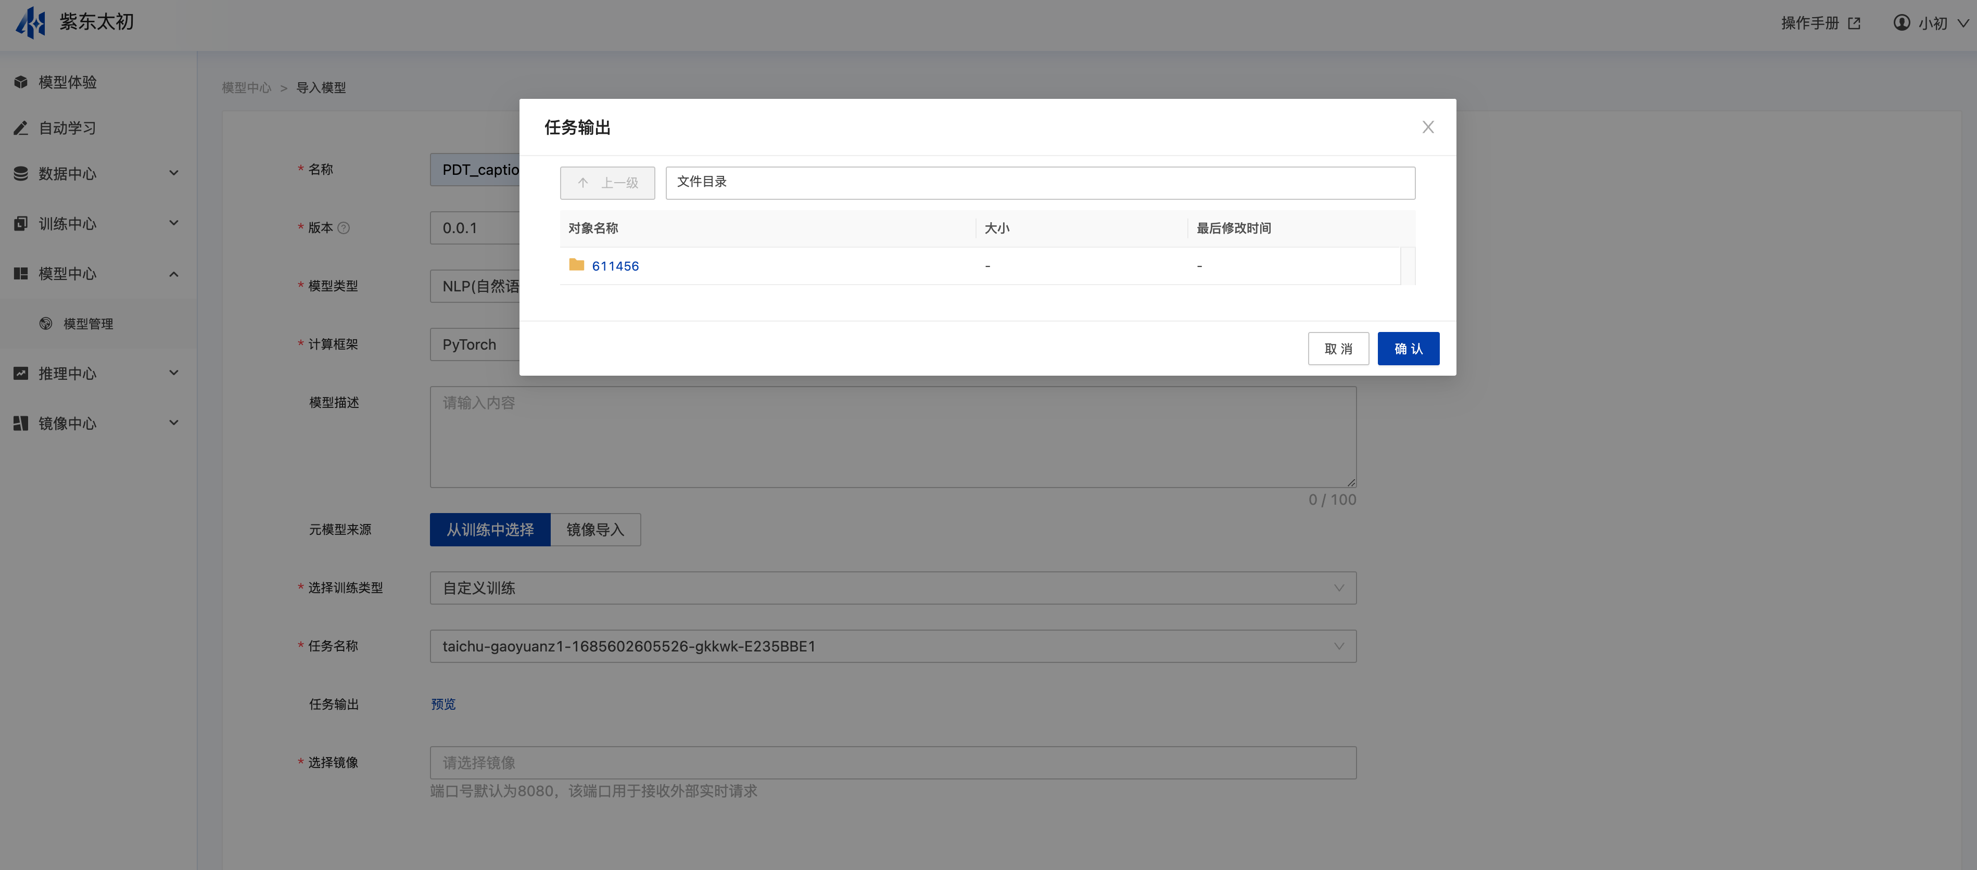Click the PyTorch 计算框架 field
The height and width of the screenshot is (870, 1977).
click(474, 344)
